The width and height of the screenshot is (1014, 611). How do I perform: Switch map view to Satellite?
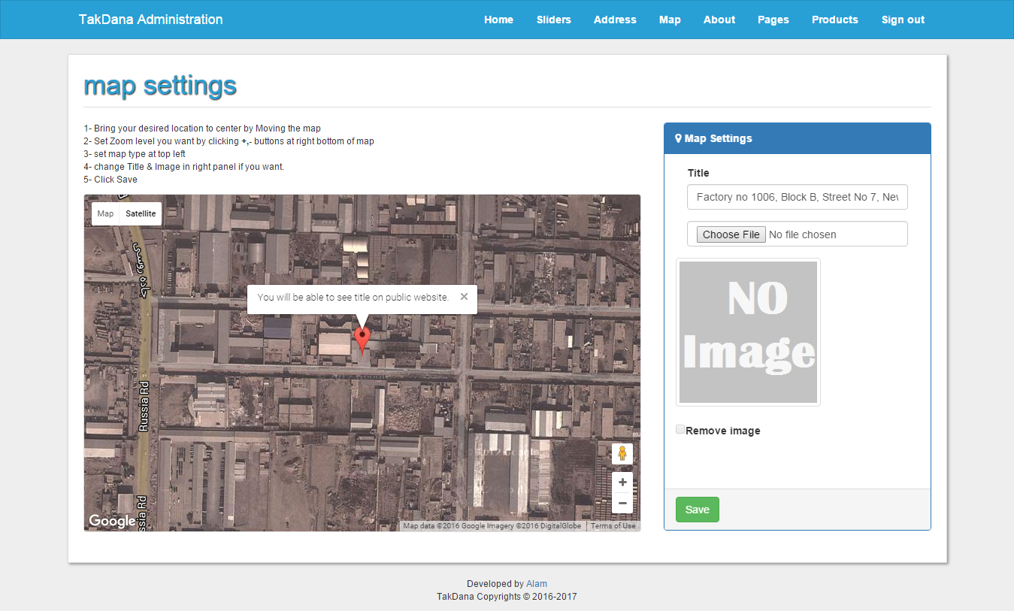[141, 213]
